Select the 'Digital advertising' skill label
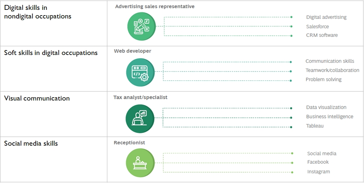Viewport: 364px width, 183px height. click(x=326, y=17)
